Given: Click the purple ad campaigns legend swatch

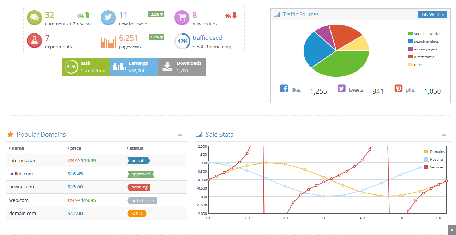Looking at the screenshot, I should (x=411, y=49).
